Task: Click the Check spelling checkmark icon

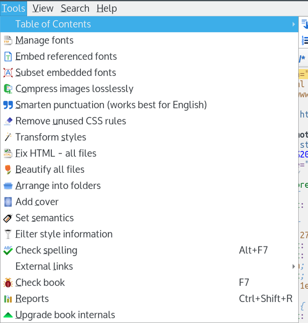Action: (8, 250)
